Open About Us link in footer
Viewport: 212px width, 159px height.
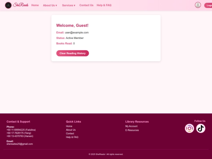71,130
